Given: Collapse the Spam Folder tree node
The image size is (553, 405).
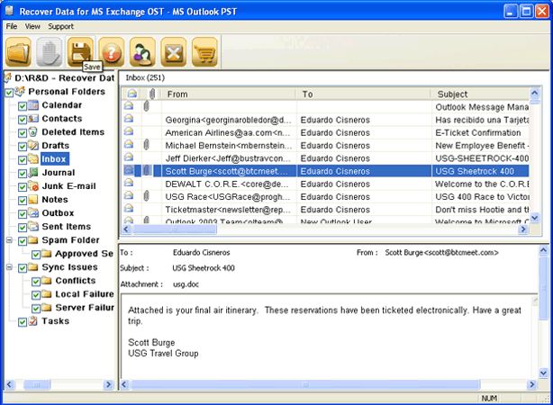Looking at the screenshot, I should pos(9,240).
